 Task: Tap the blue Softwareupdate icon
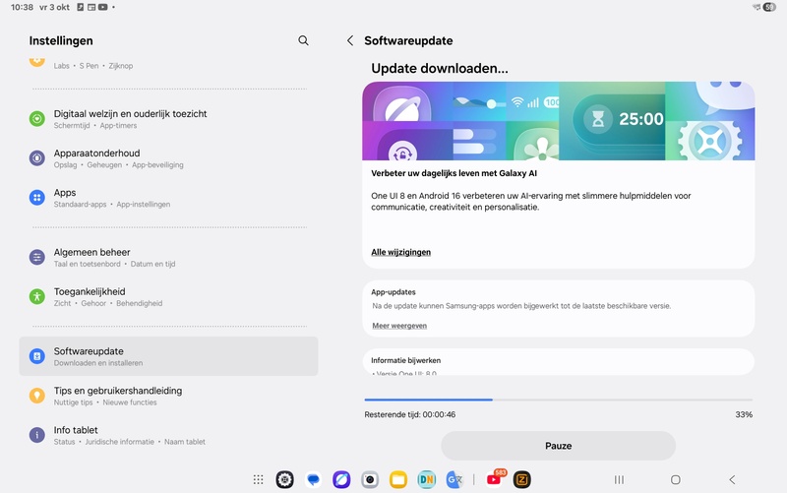(x=37, y=356)
